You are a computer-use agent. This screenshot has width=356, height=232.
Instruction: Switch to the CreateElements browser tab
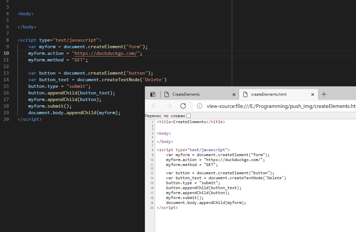(200, 94)
